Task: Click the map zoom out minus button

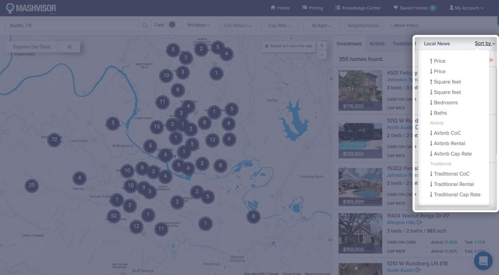Action: tap(321, 55)
